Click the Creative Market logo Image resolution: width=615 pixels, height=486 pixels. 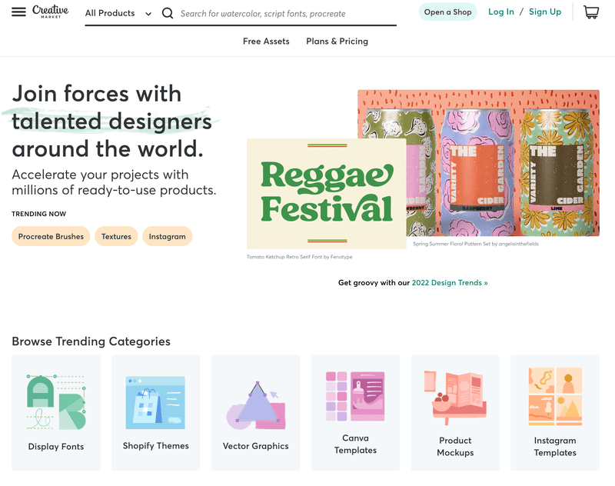(x=50, y=12)
